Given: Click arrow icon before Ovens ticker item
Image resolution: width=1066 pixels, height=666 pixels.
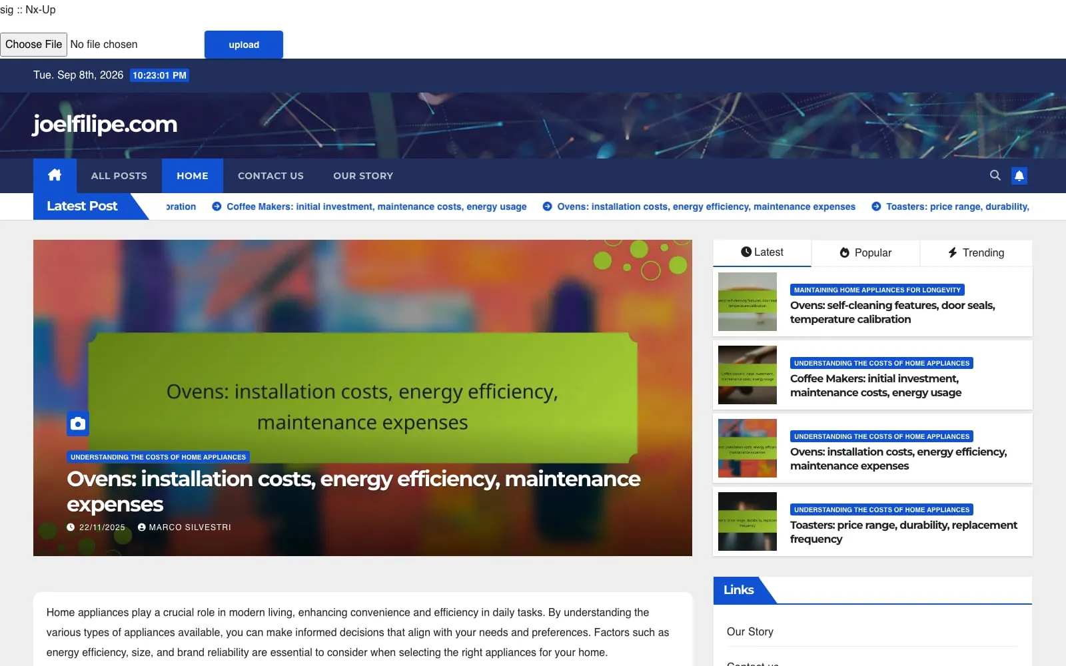Looking at the screenshot, I should tap(547, 206).
